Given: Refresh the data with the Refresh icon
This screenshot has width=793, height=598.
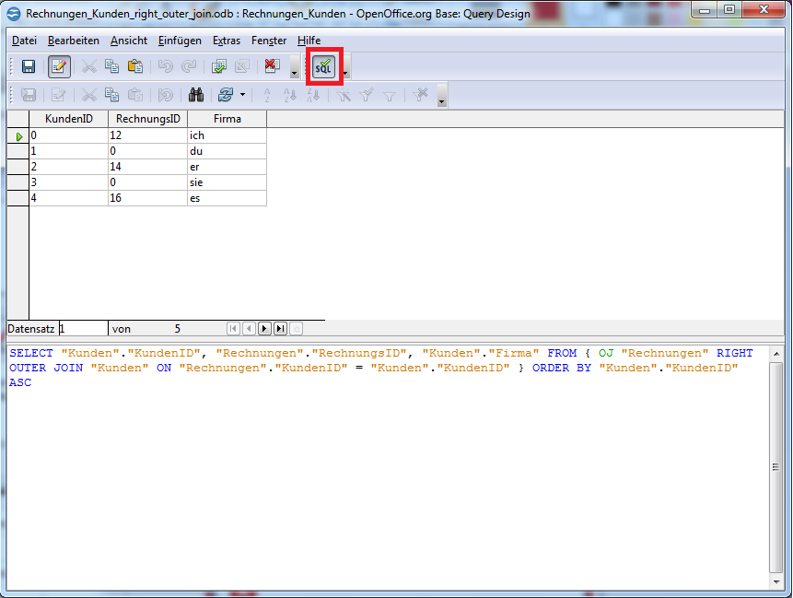Looking at the screenshot, I should point(226,95).
